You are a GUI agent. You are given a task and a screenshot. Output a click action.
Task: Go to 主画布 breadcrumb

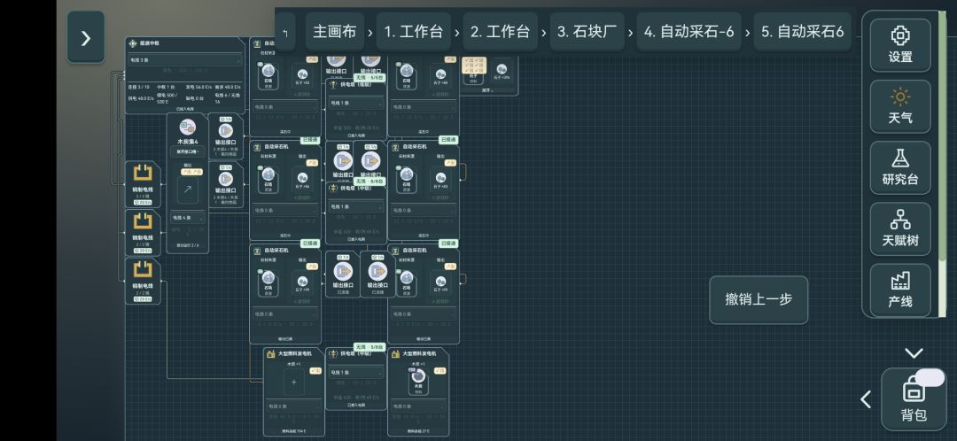[334, 32]
